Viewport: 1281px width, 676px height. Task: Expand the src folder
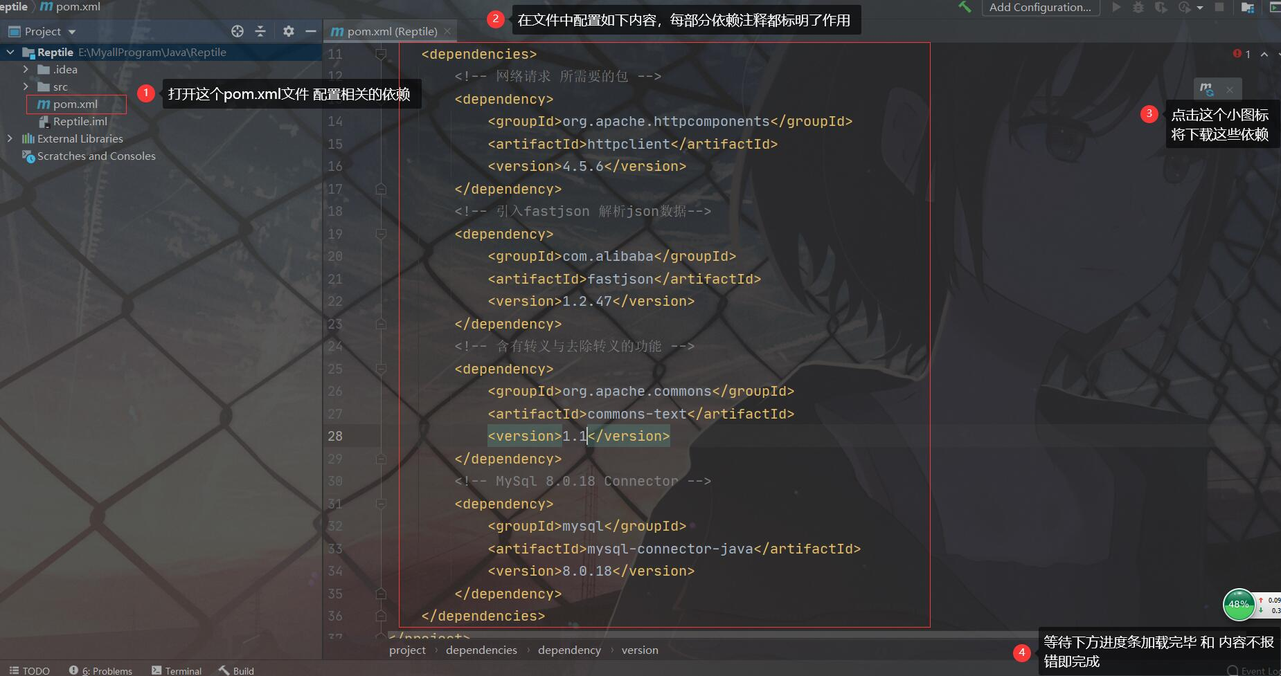point(26,86)
